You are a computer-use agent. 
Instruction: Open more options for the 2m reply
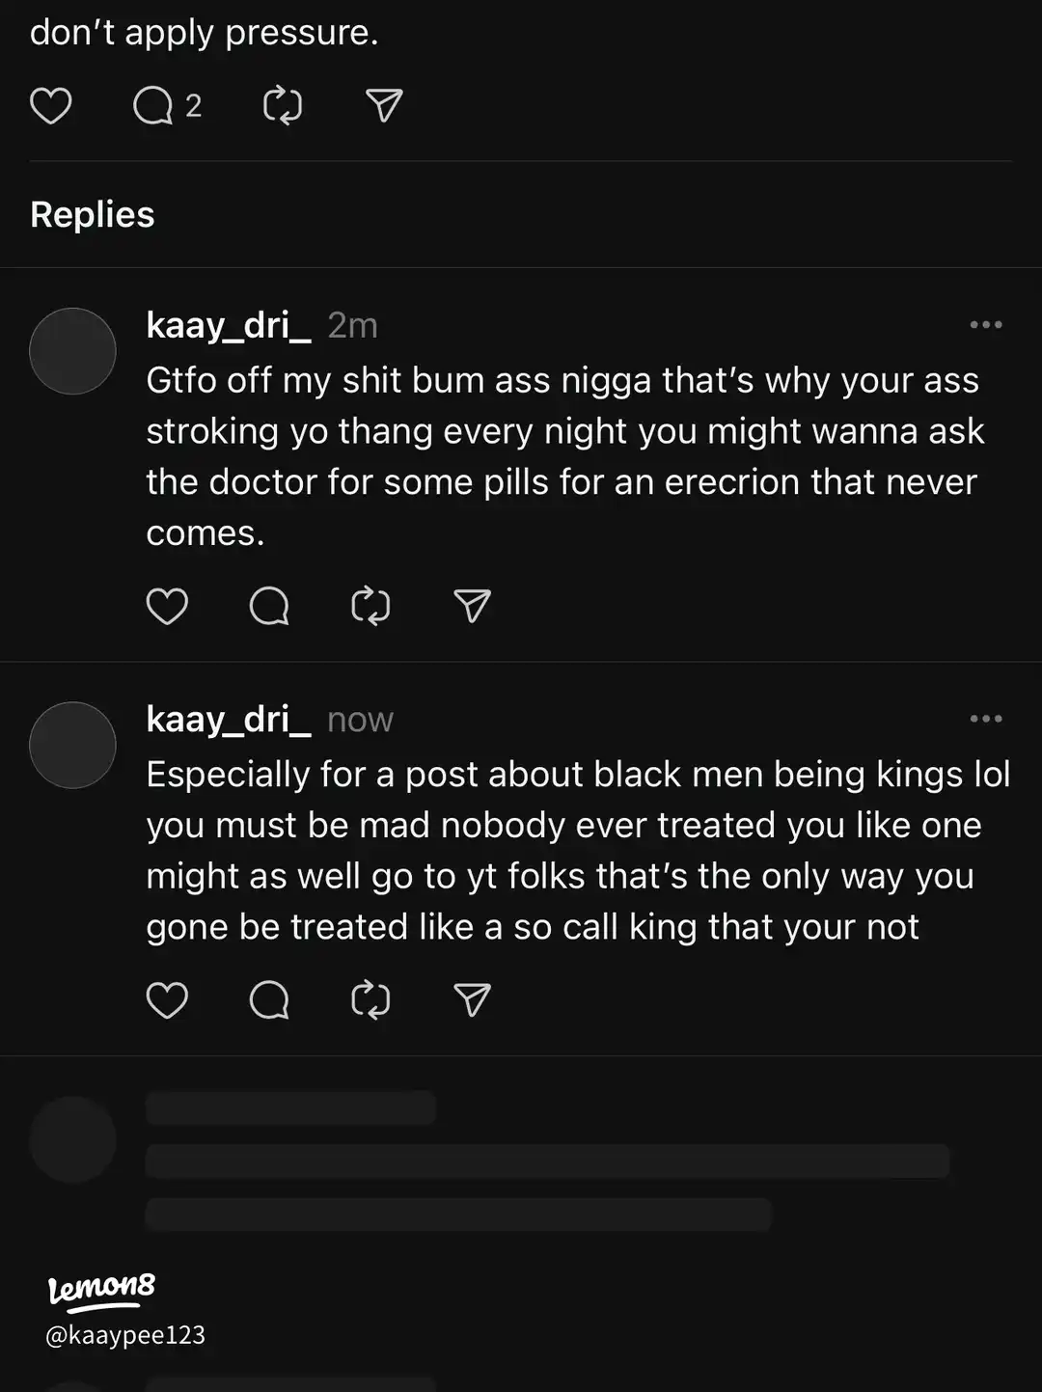coord(985,325)
